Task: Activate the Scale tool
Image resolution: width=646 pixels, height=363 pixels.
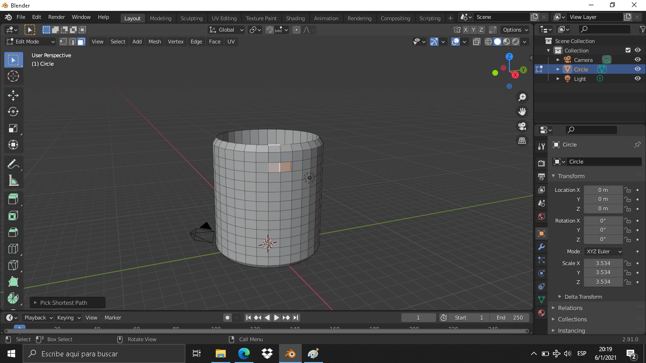Action: pyautogui.click(x=13, y=128)
